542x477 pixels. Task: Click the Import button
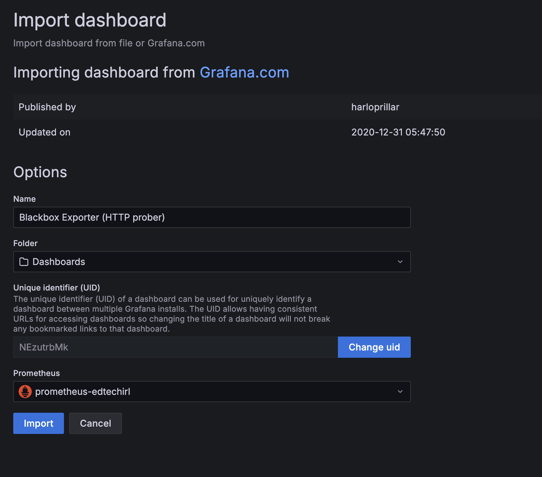(x=38, y=423)
